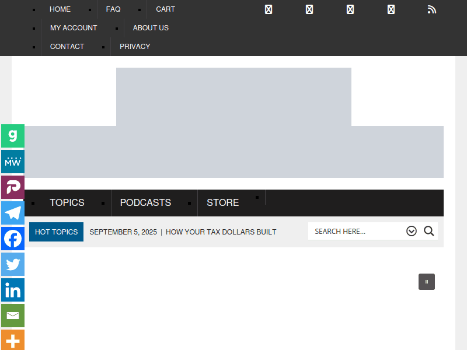Share via the Parler icon

click(12, 187)
